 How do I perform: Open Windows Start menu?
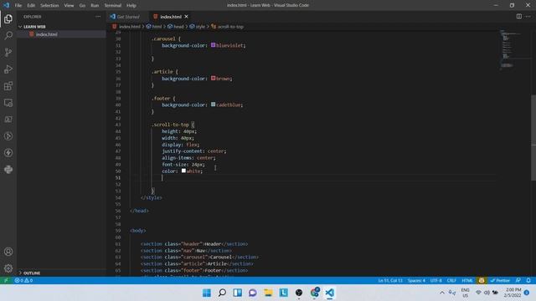(x=207, y=293)
